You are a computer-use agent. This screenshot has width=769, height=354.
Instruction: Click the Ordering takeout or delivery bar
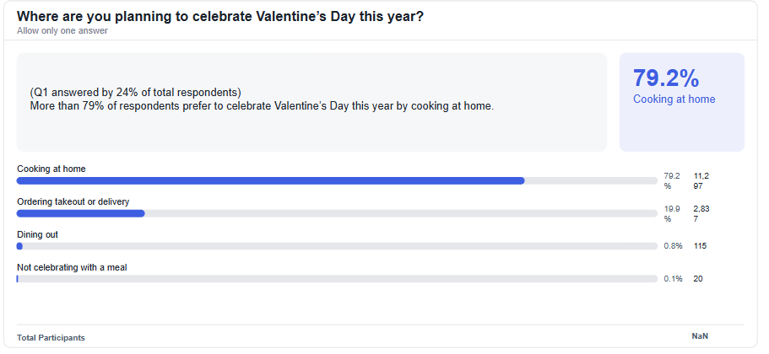click(x=337, y=213)
